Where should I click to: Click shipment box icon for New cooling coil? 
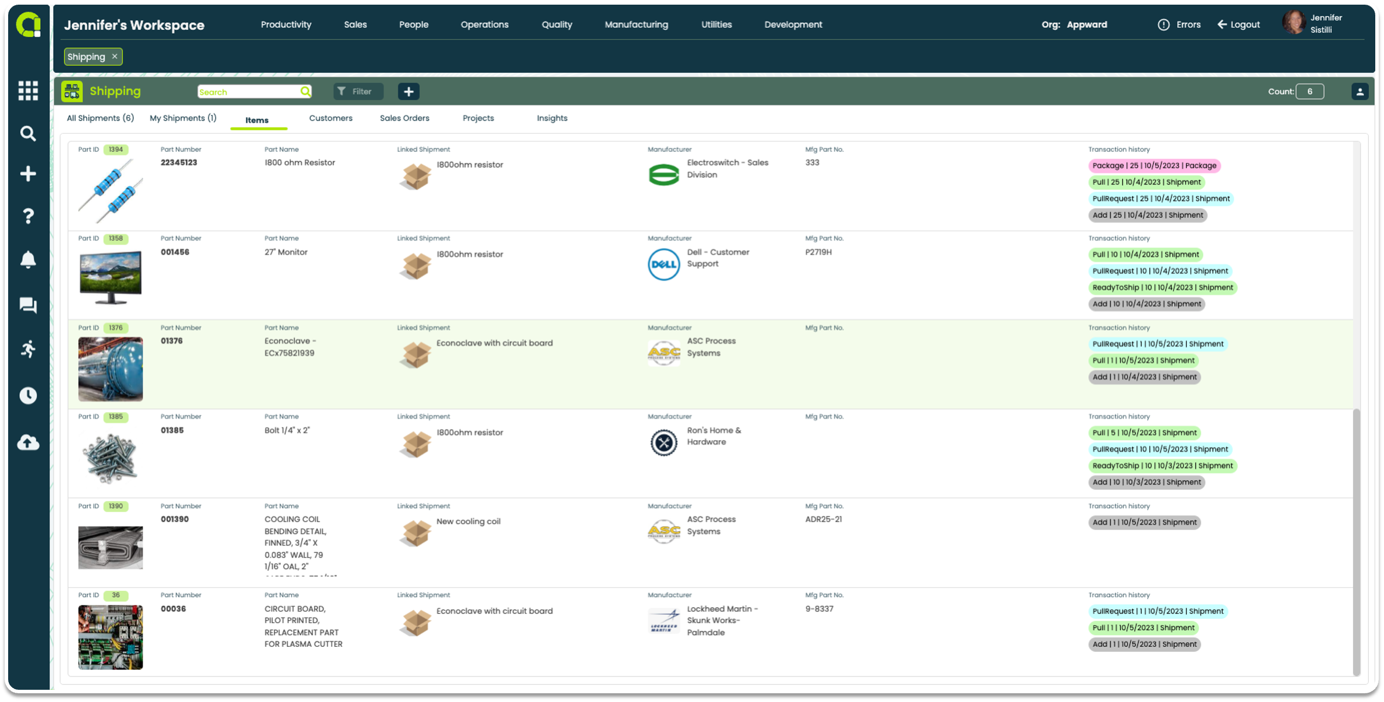point(415,533)
